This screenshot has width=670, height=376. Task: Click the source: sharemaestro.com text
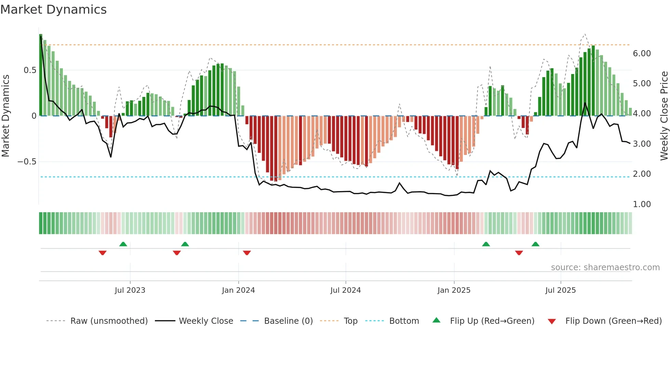[x=605, y=267]
